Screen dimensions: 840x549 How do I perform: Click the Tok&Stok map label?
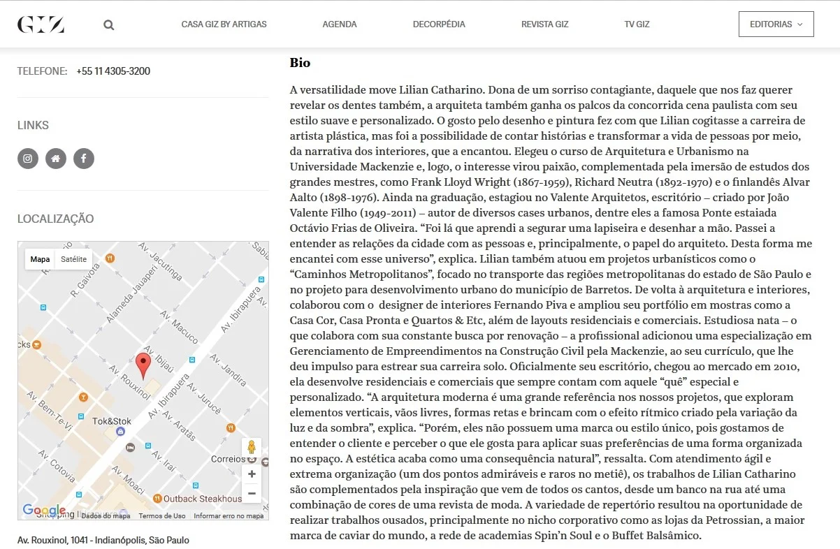tap(112, 421)
